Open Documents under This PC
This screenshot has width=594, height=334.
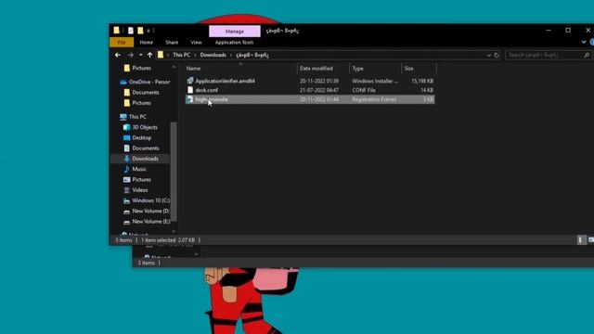click(146, 148)
